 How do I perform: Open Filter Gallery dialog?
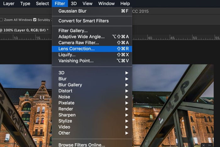pos(92,31)
